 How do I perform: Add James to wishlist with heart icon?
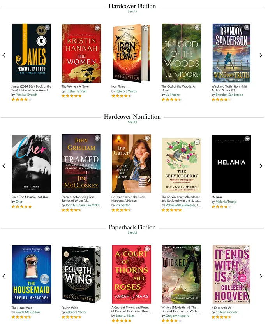(48, 28)
